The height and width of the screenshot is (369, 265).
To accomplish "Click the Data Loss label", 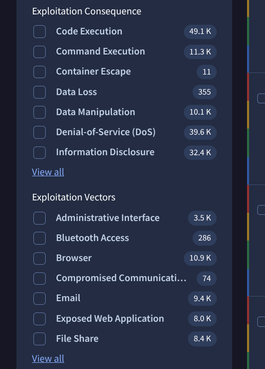I will (x=77, y=92).
